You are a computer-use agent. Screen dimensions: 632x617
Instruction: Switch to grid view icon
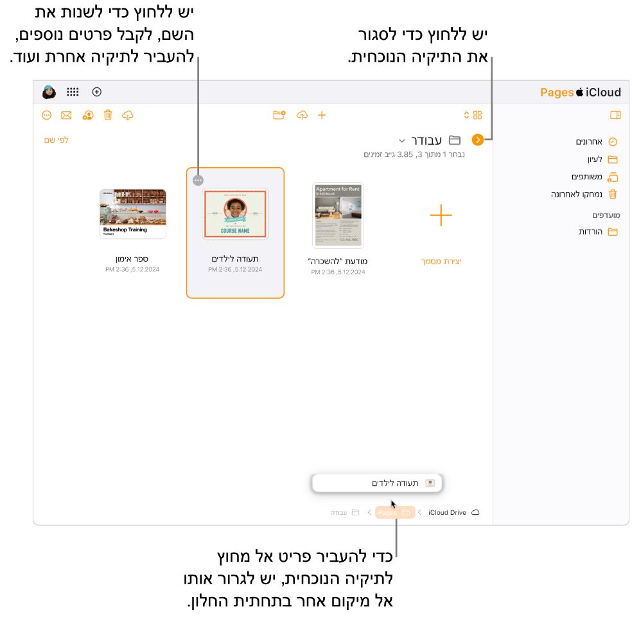pos(478,115)
